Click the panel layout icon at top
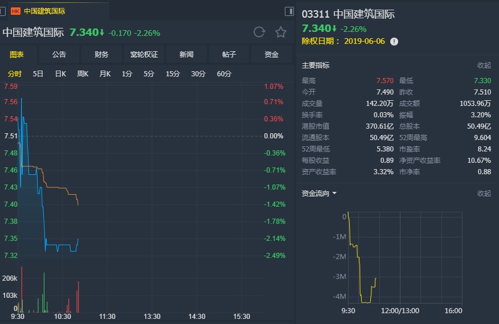 [x=289, y=11]
